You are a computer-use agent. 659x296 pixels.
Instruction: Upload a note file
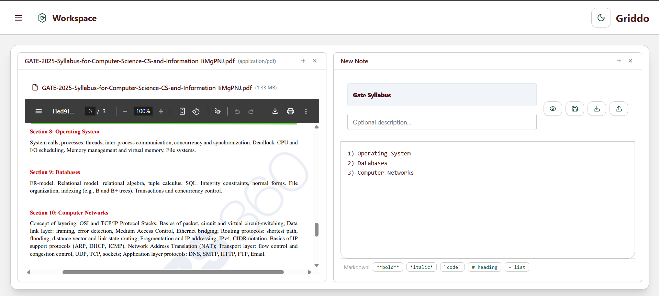(x=619, y=109)
